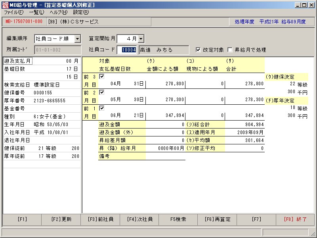Click the employee name 高遠 みちる field
The width and height of the screenshot is (317, 238).
(x=164, y=50)
